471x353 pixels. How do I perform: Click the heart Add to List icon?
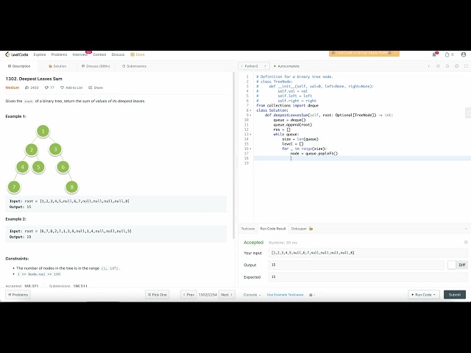[62, 88]
